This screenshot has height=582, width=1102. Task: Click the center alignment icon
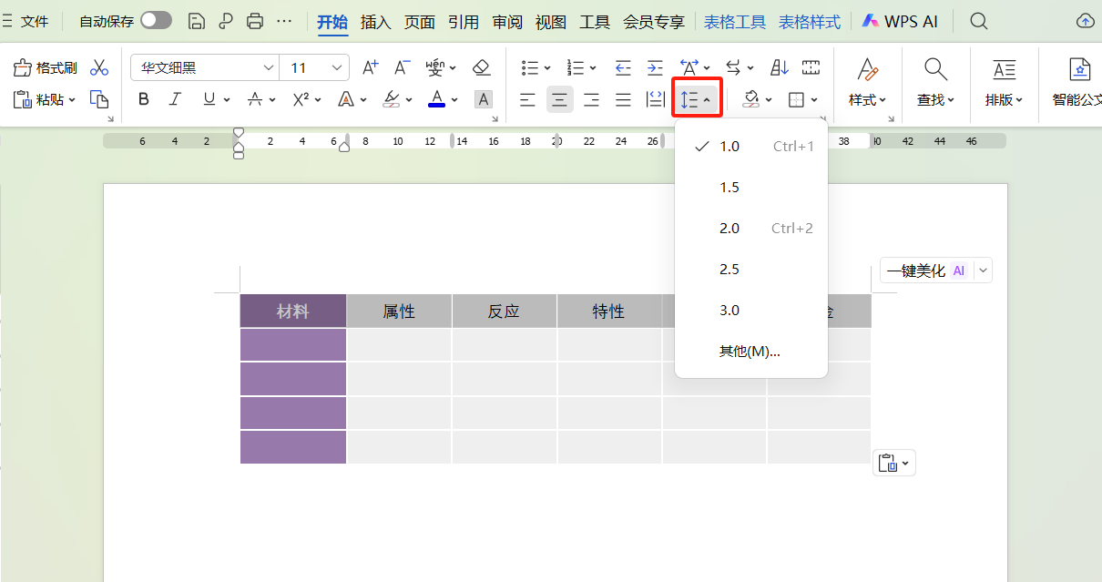tap(559, 99)
